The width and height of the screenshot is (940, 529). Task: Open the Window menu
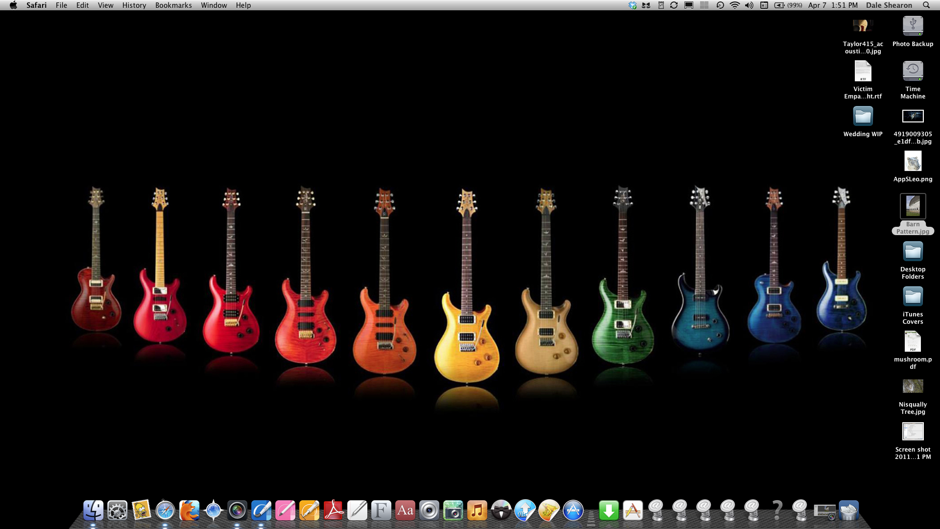[x=214, y=5]
